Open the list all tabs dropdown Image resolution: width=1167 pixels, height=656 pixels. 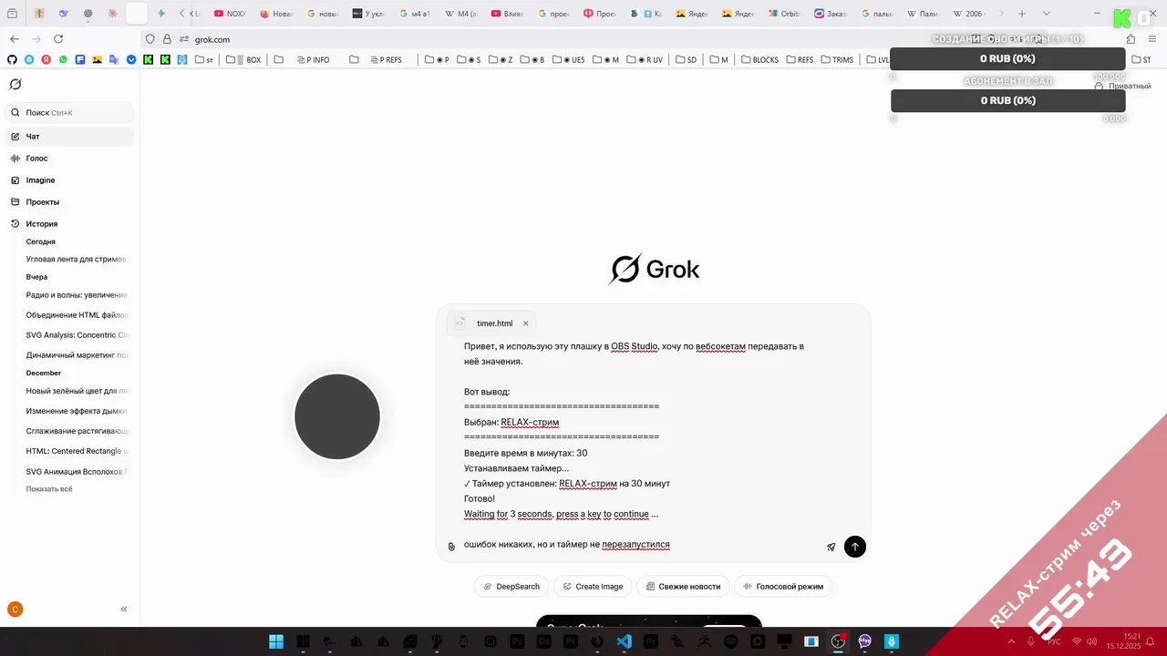1046,14
